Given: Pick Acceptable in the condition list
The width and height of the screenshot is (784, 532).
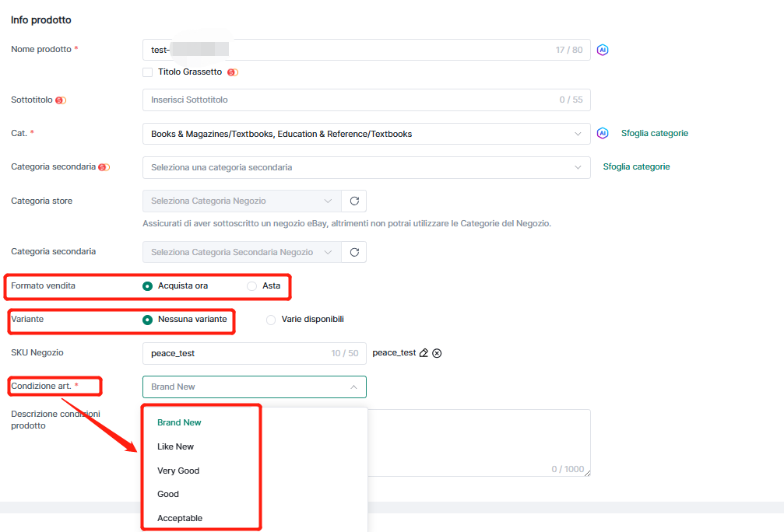Looking at the screenshot, I should tap(180, 518).
